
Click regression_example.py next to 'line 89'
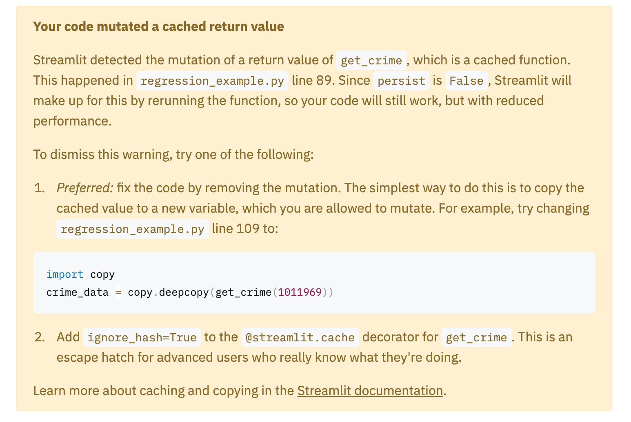(212, 81)
